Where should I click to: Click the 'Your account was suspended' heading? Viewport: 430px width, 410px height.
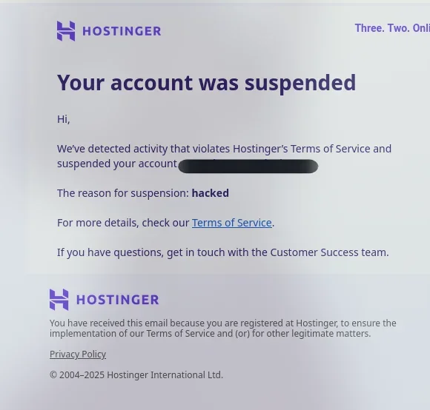click(x=207, y=83)
